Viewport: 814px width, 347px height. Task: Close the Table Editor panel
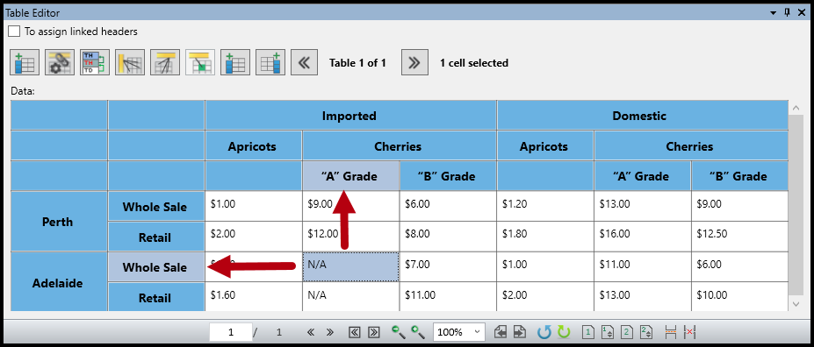(x=802, y=12)
